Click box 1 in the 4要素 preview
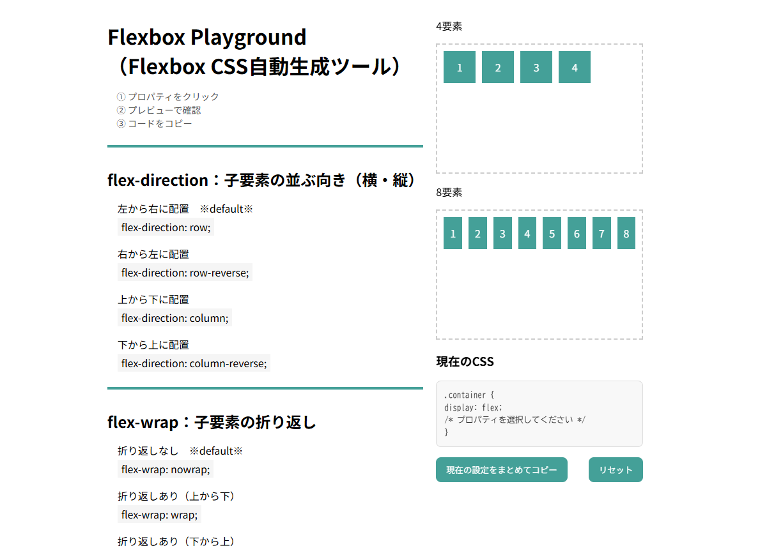Image resolution: width=783 pixels, height=546 pixels. click(x=460, y=67)
